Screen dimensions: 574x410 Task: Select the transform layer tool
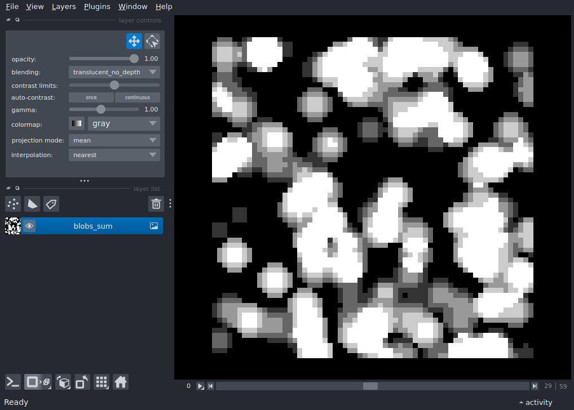click(152, 41)
